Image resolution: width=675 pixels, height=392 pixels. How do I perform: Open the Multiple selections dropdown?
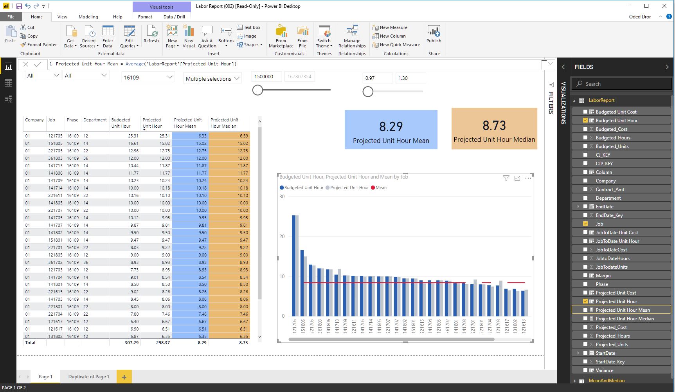(x=237, y=78)
